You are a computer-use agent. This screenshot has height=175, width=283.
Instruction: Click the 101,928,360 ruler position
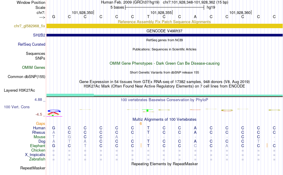[240, 12]
